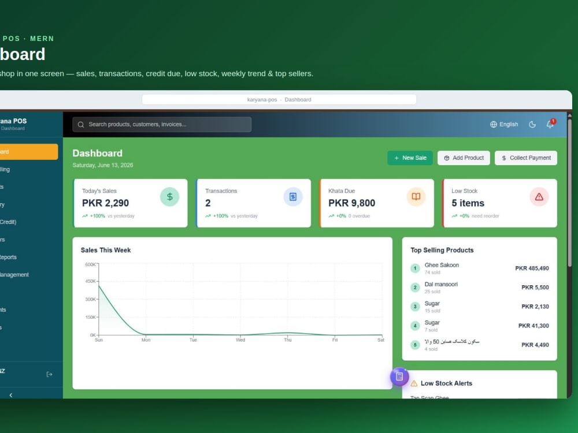The width and height of the screenshot is (578, 433).
Task: Click Dal mansoori product row
Action: coord(480,288)
